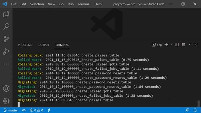Open the Accounts menu icon
Viewport: 201px width, 113px height.
(x=6, y=89)
